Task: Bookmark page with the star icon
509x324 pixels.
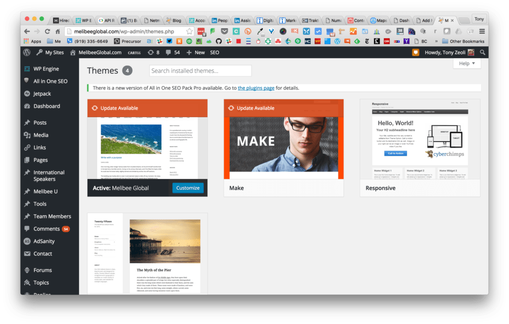Action: pos(189,31)
